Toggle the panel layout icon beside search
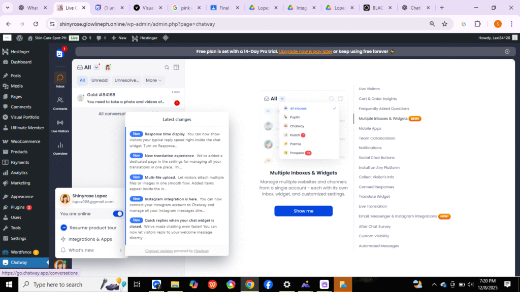This screenshot has height=292, width=520. (x=176, y=67)
